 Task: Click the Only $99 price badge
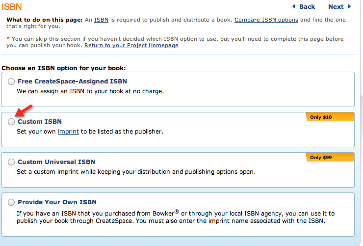(330, 157)
